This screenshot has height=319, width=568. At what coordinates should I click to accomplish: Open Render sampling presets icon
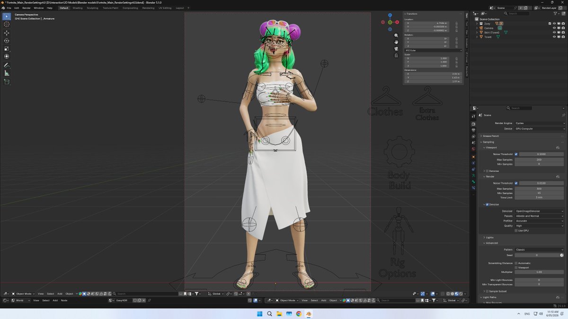558,177
